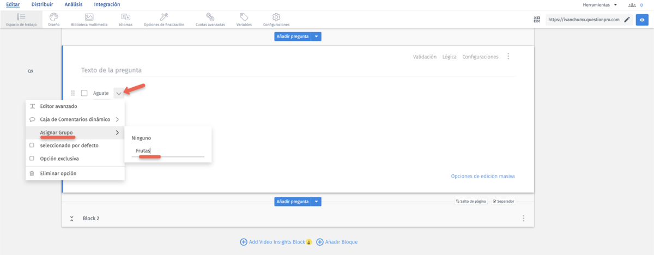Expand Caja de Comentarios dinámico submenu
The width and height of the screenshot is (654, 255).
tap(117, 119)
